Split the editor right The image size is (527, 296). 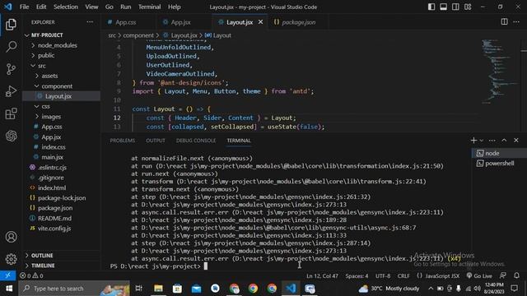click(504, 22)
